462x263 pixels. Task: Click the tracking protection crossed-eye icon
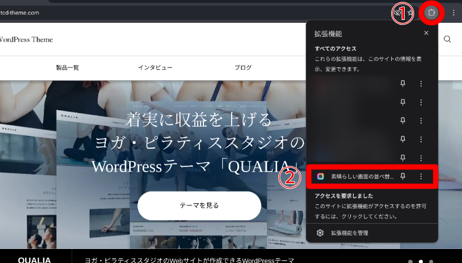click(397, 13)
